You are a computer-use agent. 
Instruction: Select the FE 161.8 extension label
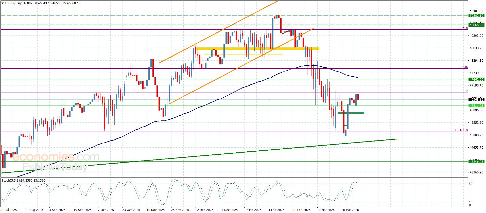coord(461,130)
